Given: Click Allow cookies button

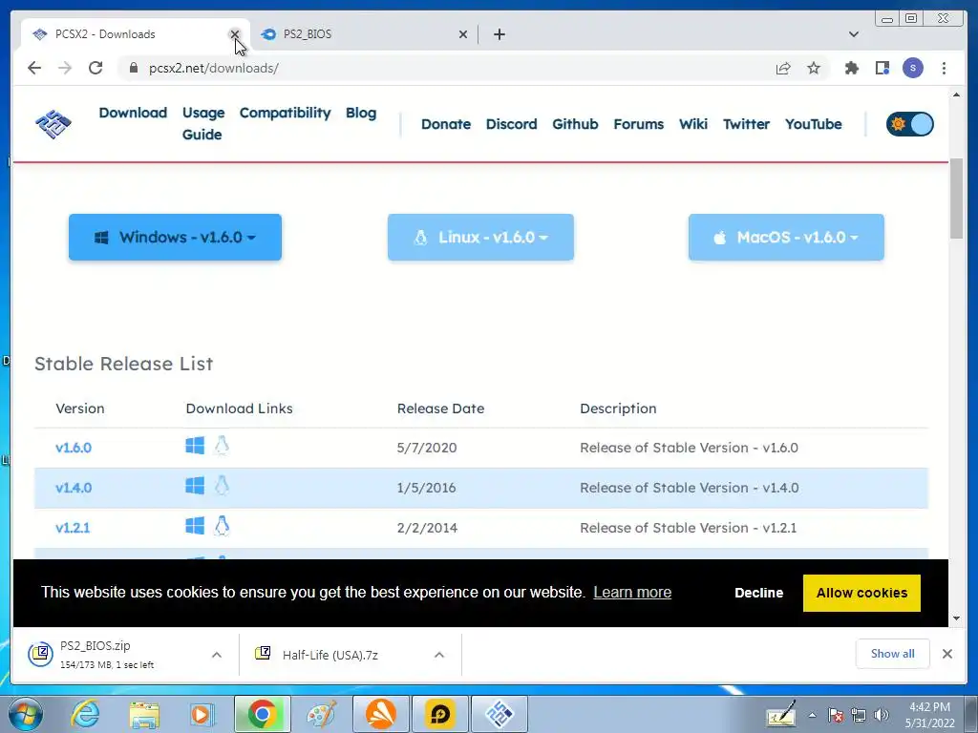Looking at the screenshot, I should click(861, 593).
